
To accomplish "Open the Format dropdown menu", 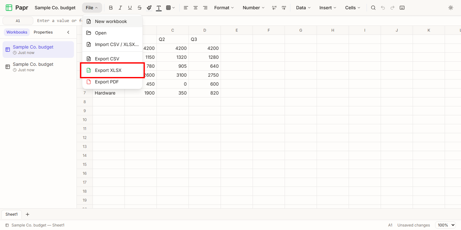I will [x=224, y=8].
